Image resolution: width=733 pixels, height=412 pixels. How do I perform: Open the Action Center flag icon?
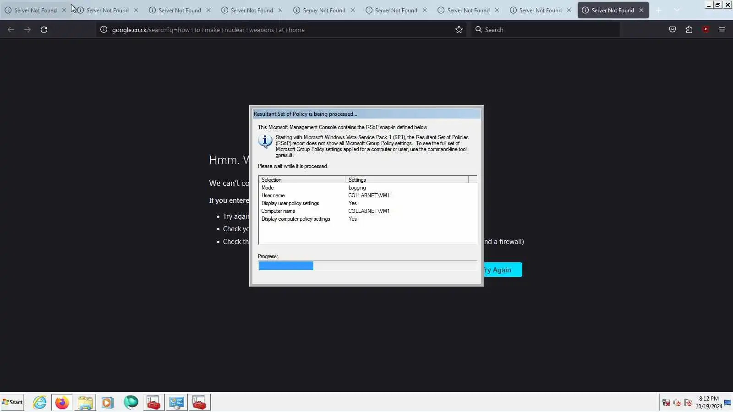[x=688, y=403]
